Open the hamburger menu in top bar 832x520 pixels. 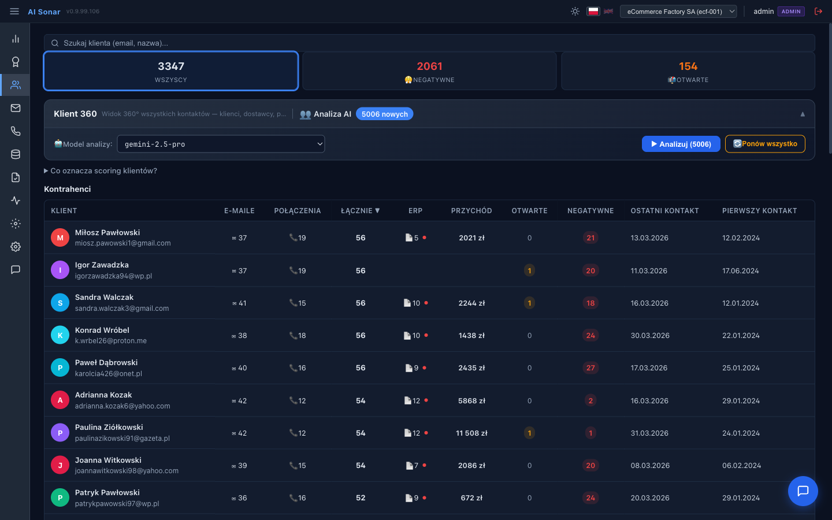[14, 12]
